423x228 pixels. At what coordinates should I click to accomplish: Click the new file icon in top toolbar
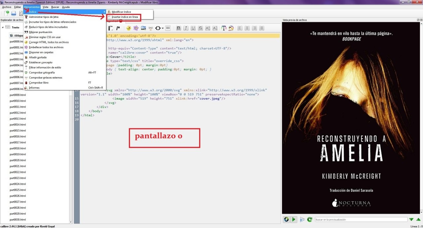pyautogui.click(x=6, y=13)
